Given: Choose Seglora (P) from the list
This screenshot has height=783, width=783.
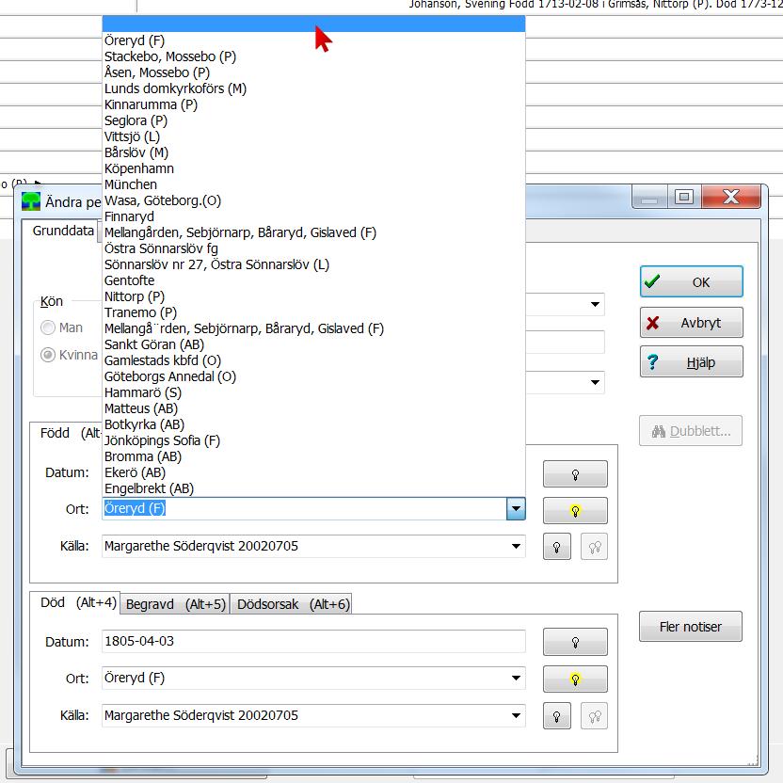Looking at the screenshot, I should click(313, 120).
